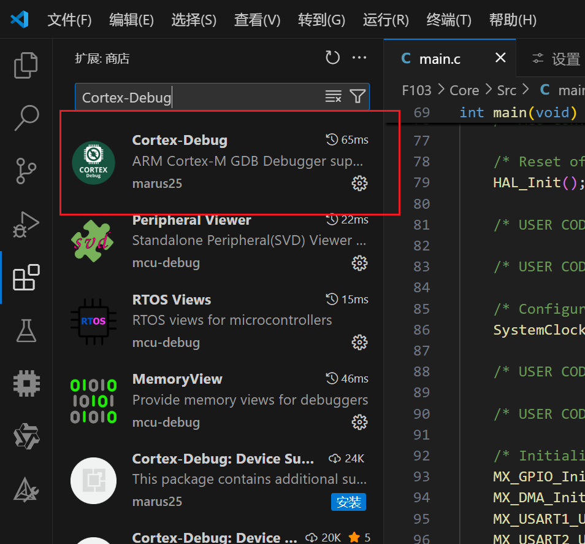Click line number 92 in gutter

pos(422,456)
